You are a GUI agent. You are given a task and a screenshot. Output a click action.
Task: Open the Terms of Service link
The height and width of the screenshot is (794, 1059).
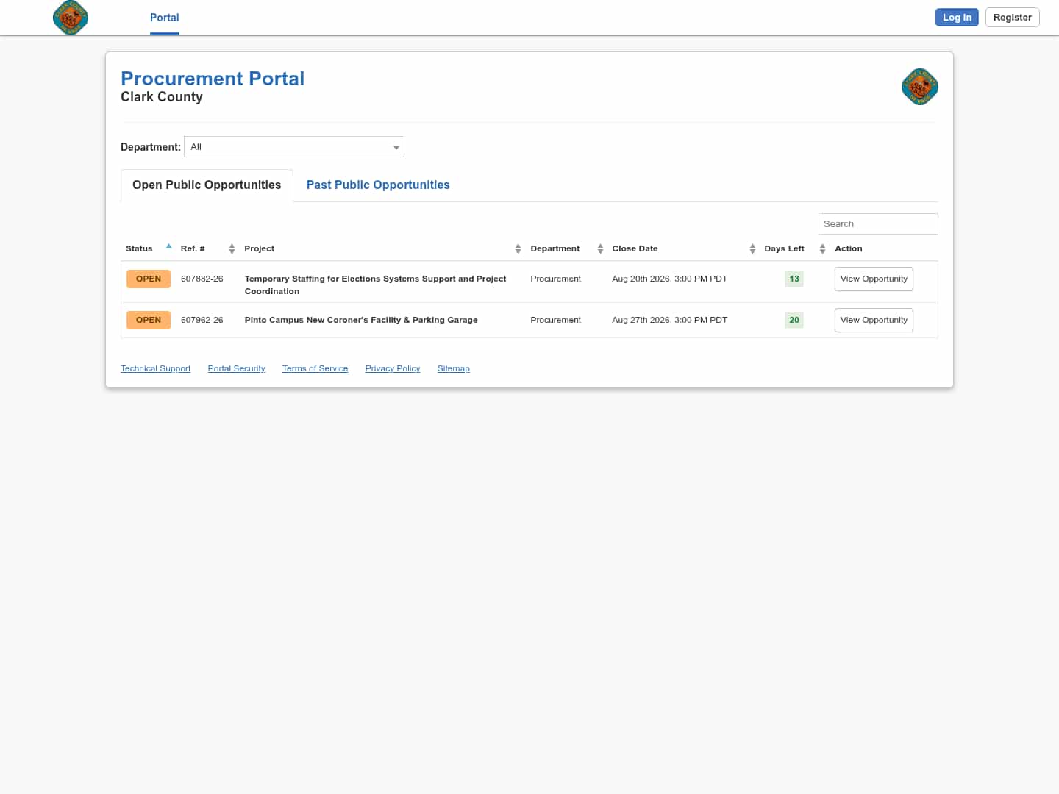315,368
